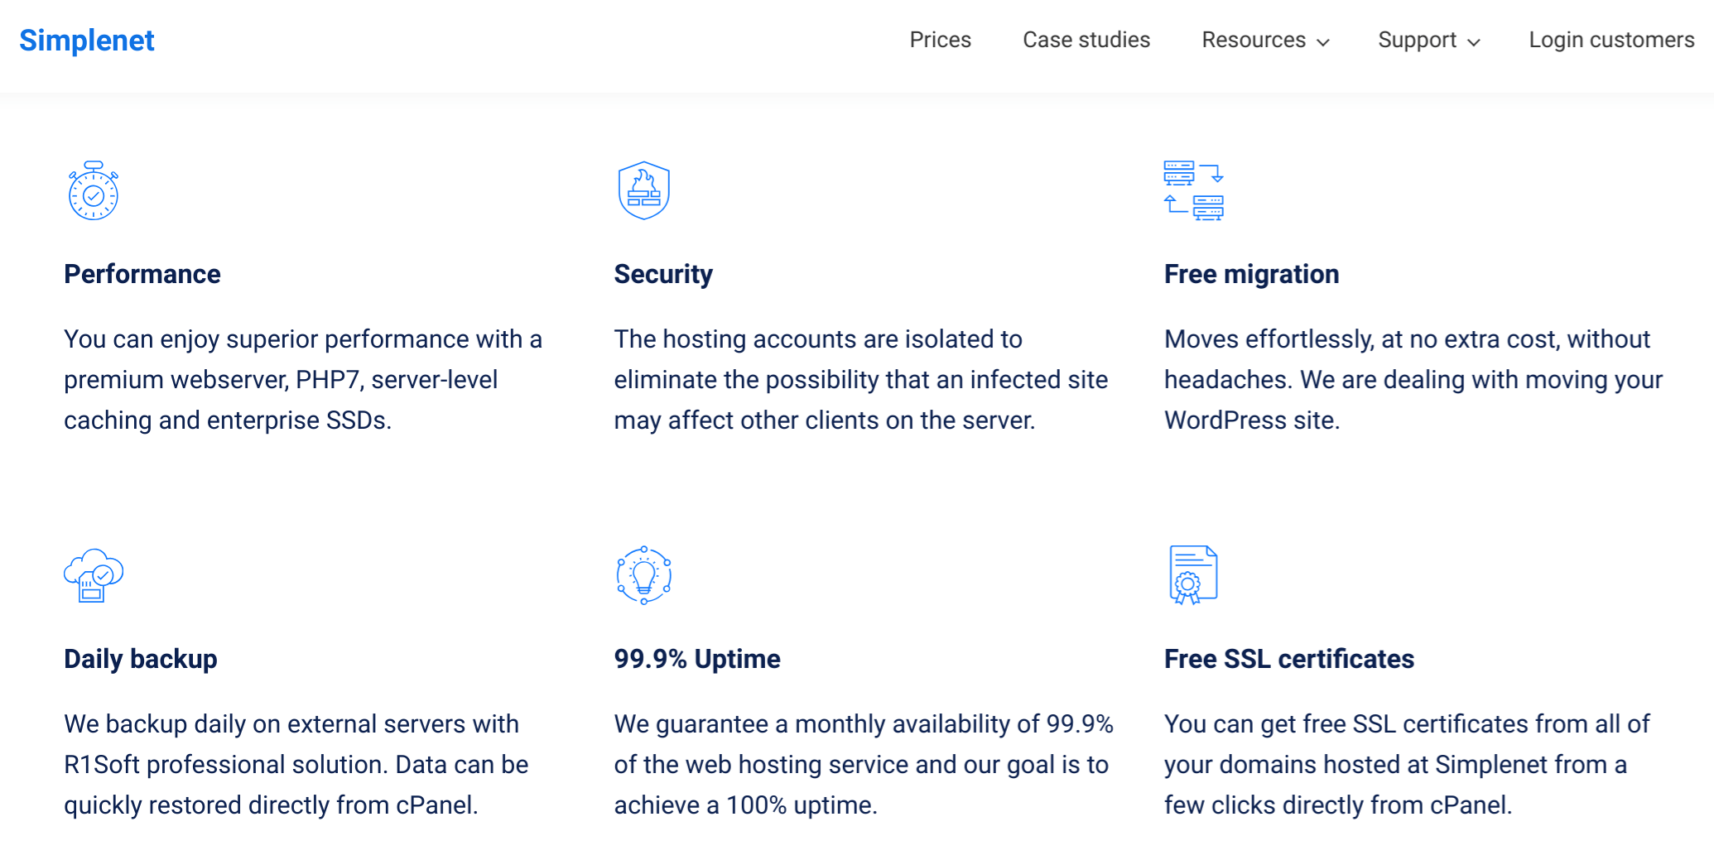The image size is (1714, 860).
Task: Click the Uptime lightbulb icon
Action: click(643, 575)
